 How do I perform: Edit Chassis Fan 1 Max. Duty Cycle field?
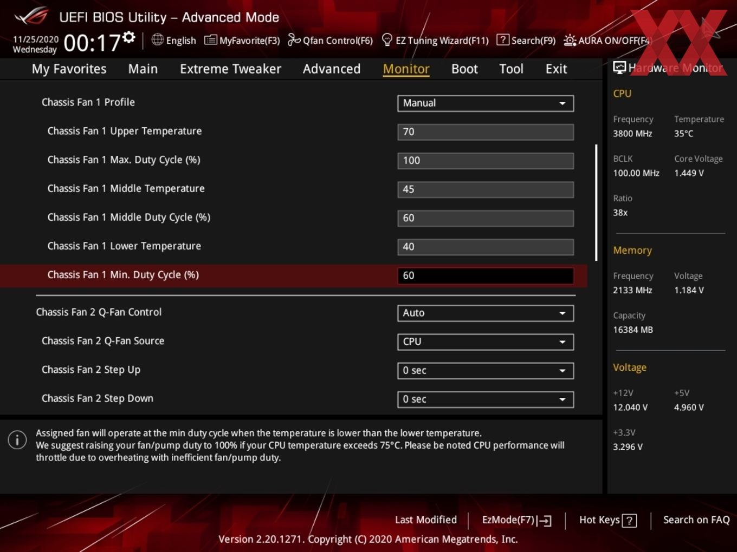pyautogui.click(x=486, y=161)
